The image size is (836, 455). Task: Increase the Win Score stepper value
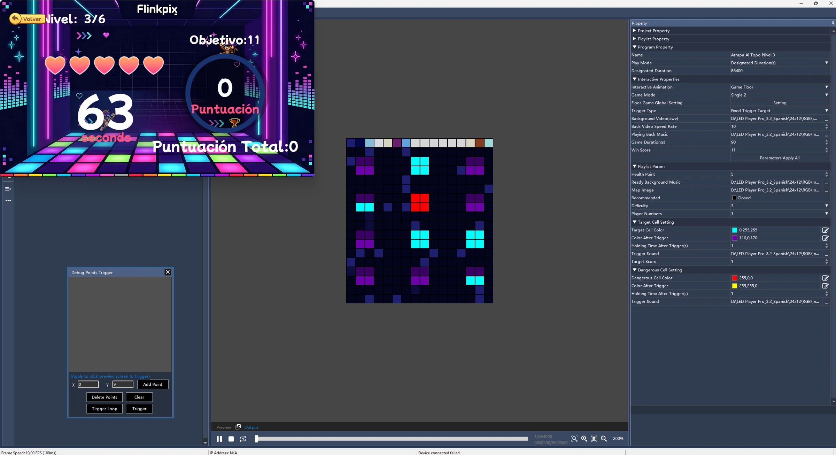tap(827, 148)
